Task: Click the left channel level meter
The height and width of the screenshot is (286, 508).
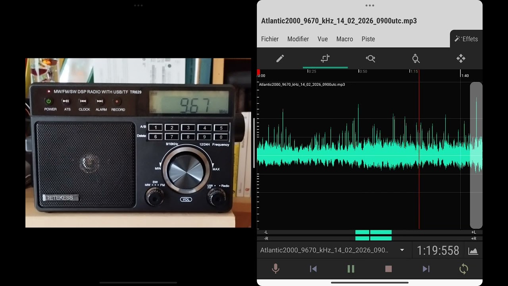Action: [370, 232]
